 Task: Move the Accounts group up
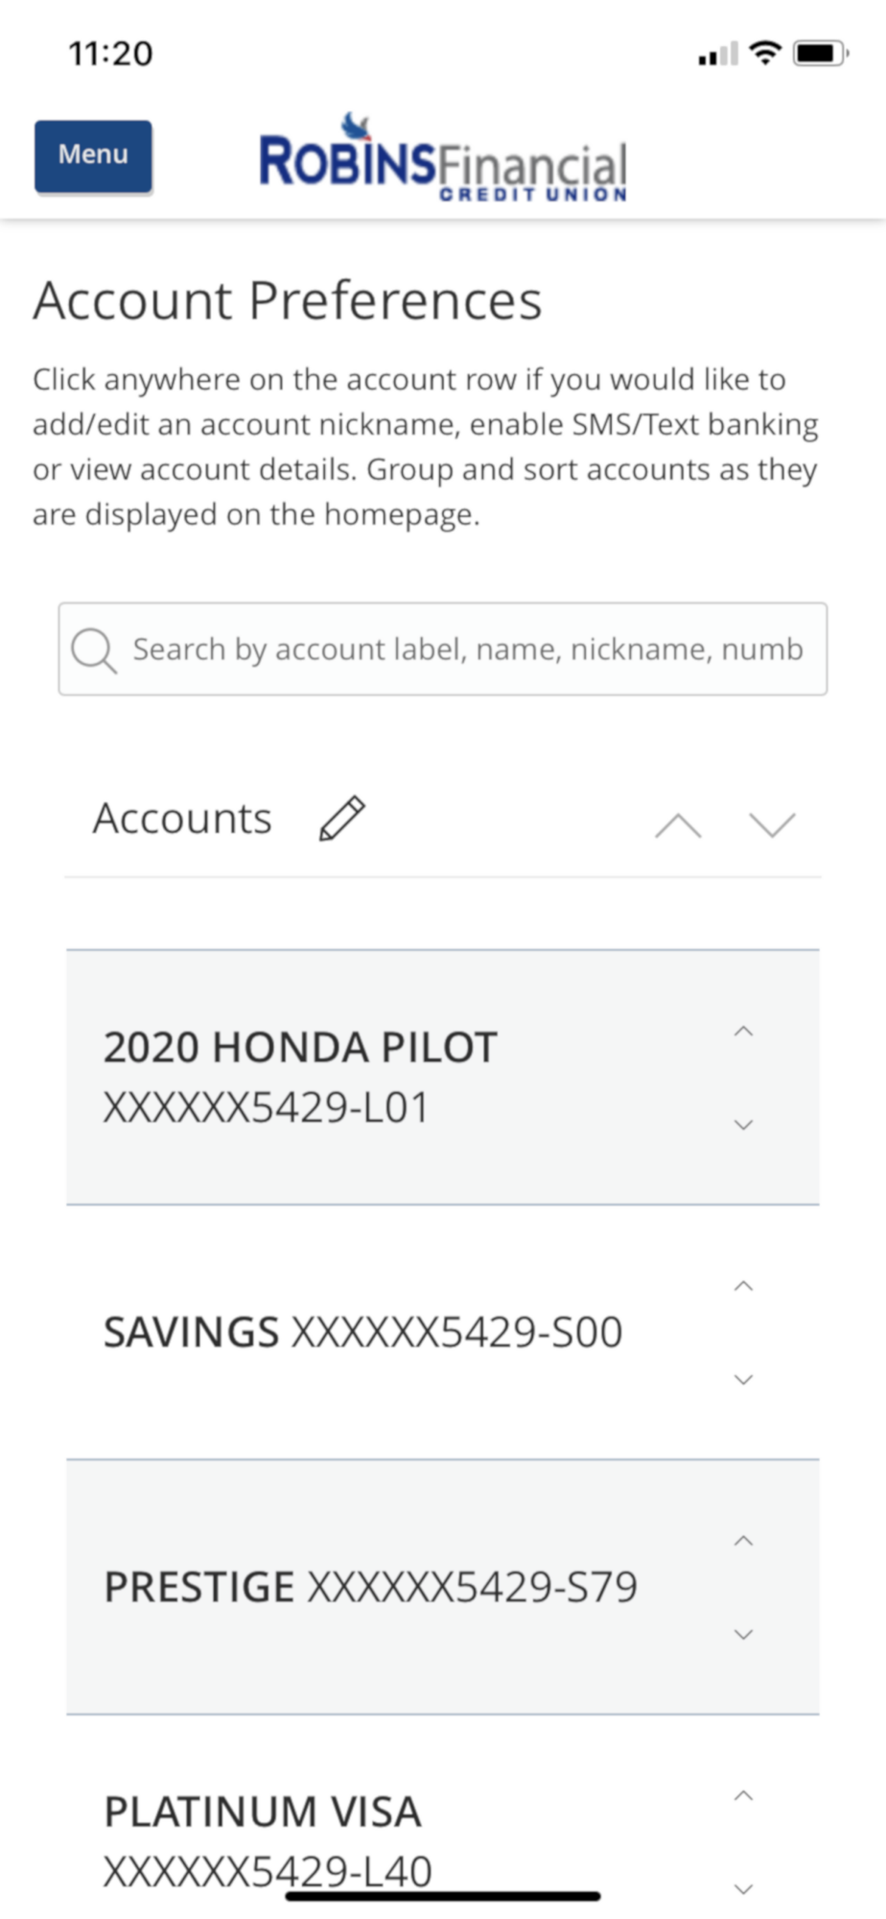point(678,825)
